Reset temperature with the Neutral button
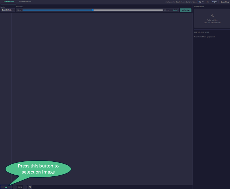Image resolution: width=230 pixels, height=189 pixels. [175, 10]
